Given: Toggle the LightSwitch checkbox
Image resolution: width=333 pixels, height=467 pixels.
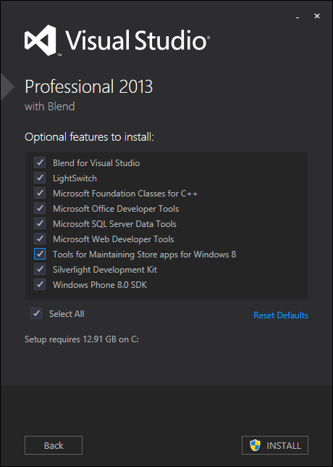Looking at the screenshot, I should click(40, 178).
